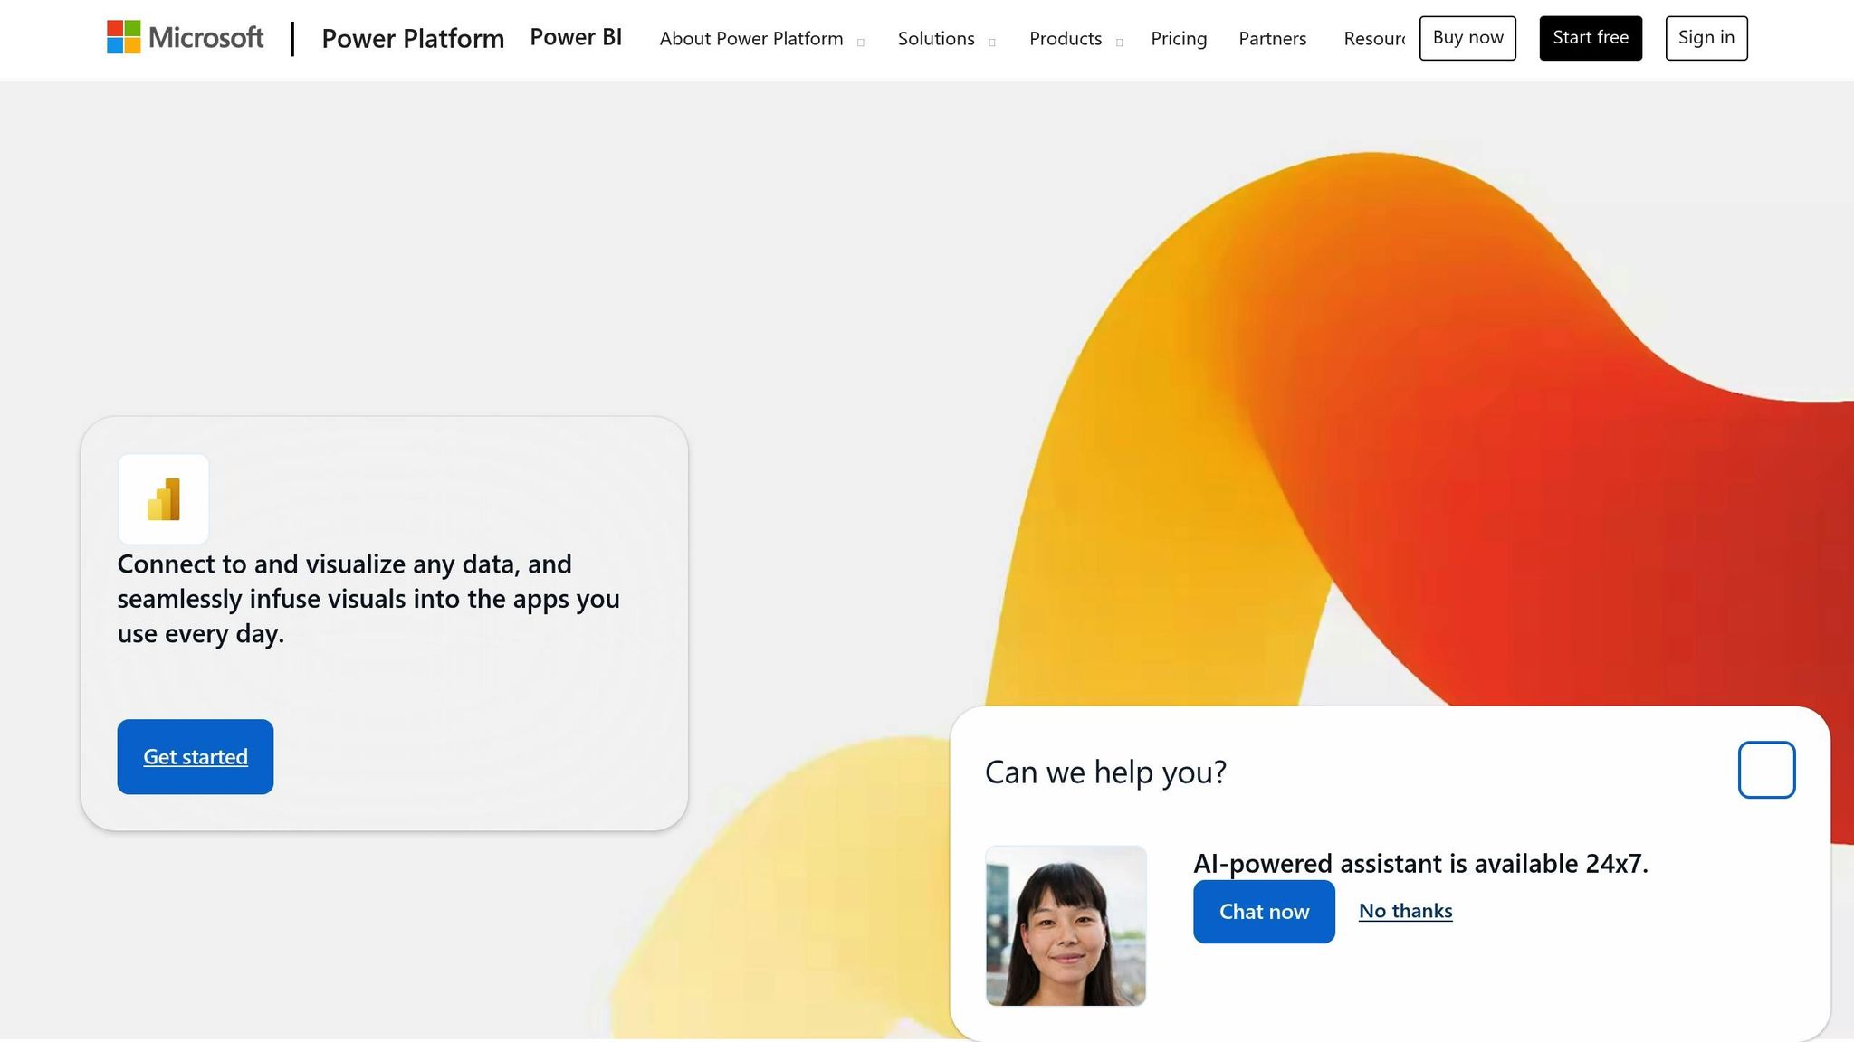The image size is (1854, 1042).
Task: Click the Power Platform brand link
Action: (413, 39)
